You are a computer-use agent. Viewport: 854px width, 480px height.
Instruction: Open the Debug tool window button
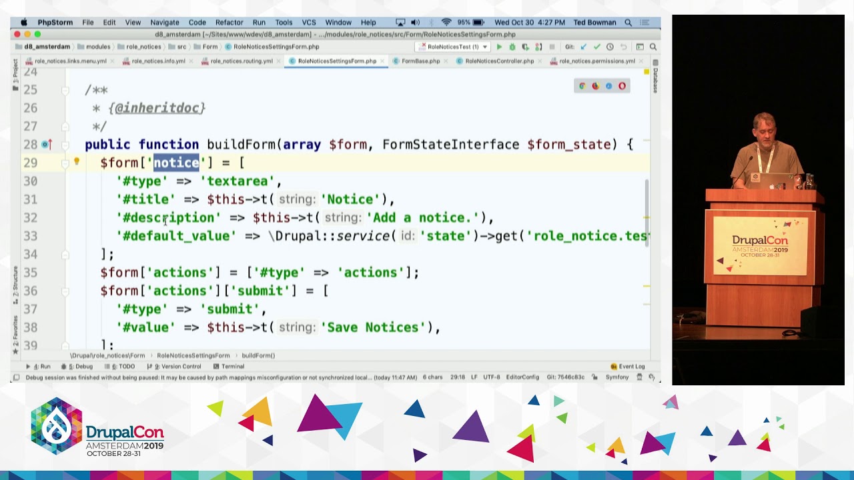click(x=77, y=366)
